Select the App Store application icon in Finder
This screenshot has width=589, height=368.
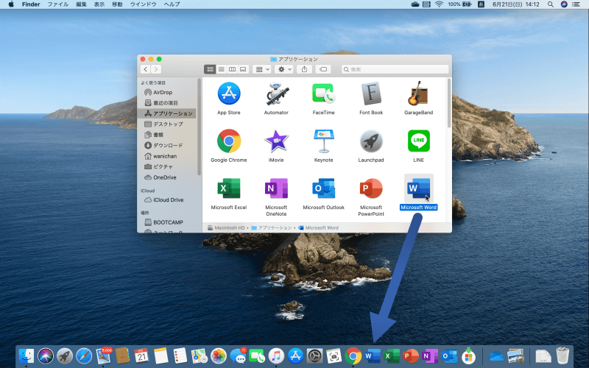click(x=229, y=93)
